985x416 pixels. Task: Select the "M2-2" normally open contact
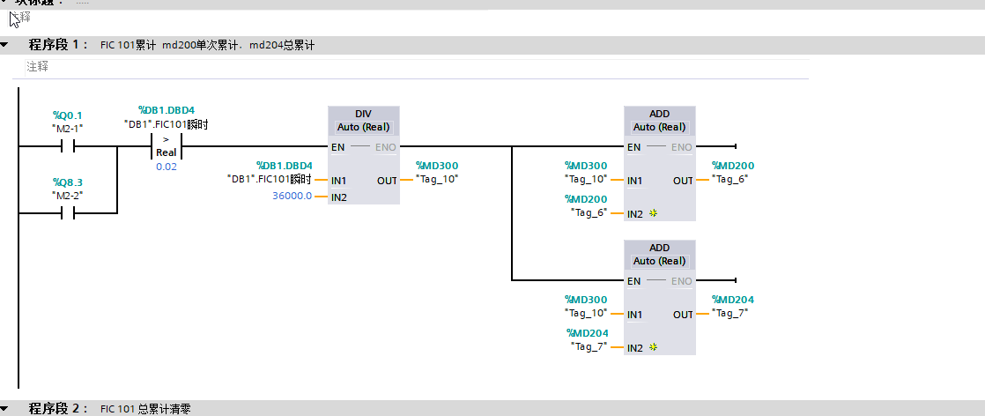(x=67, y=213)
